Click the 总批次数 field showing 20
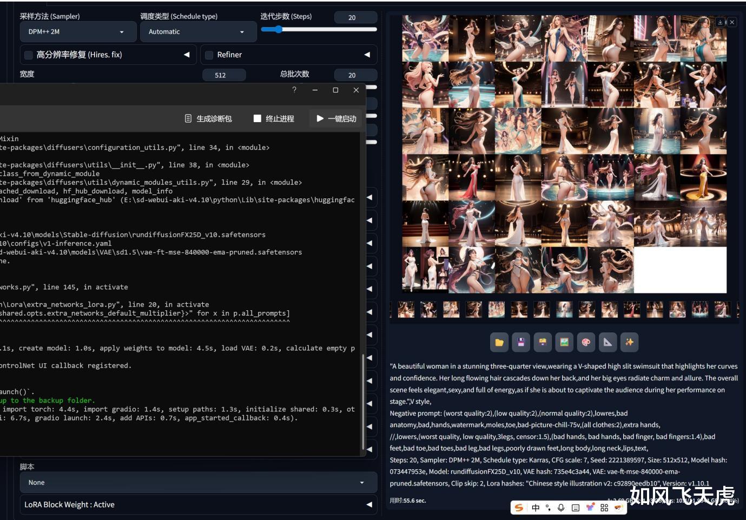Image resolution: width=746 pixels, height=520 pixels. [x=355, y=75]
